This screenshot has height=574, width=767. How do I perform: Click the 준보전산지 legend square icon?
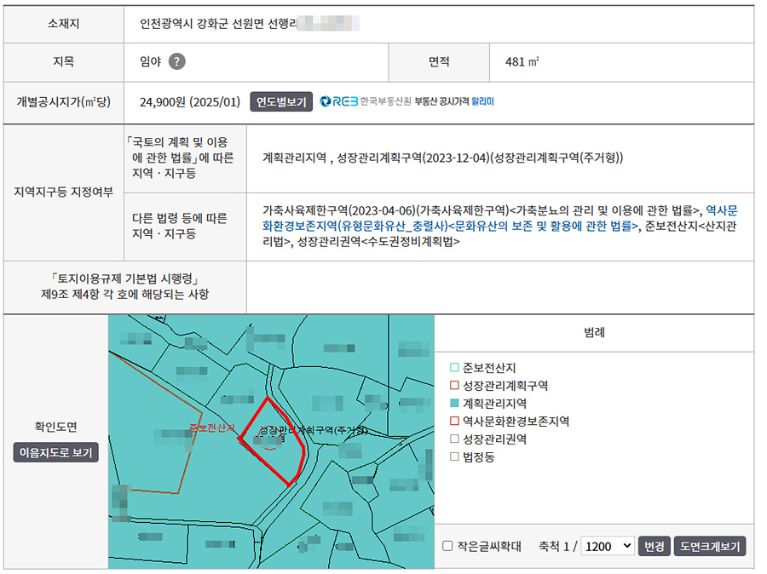[x=454, y=367]
